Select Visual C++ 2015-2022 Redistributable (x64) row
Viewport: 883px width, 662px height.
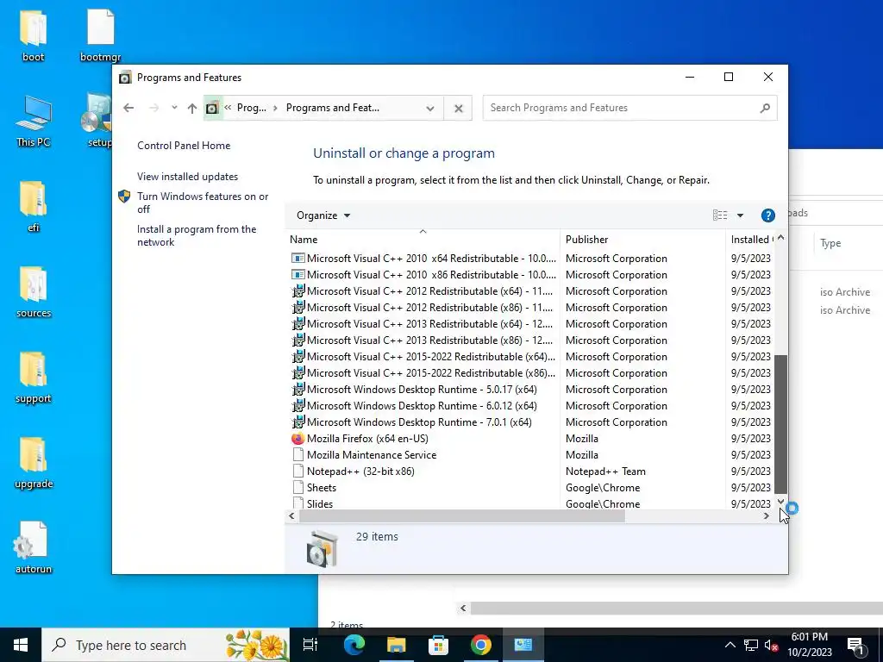[x=423, y=356]
